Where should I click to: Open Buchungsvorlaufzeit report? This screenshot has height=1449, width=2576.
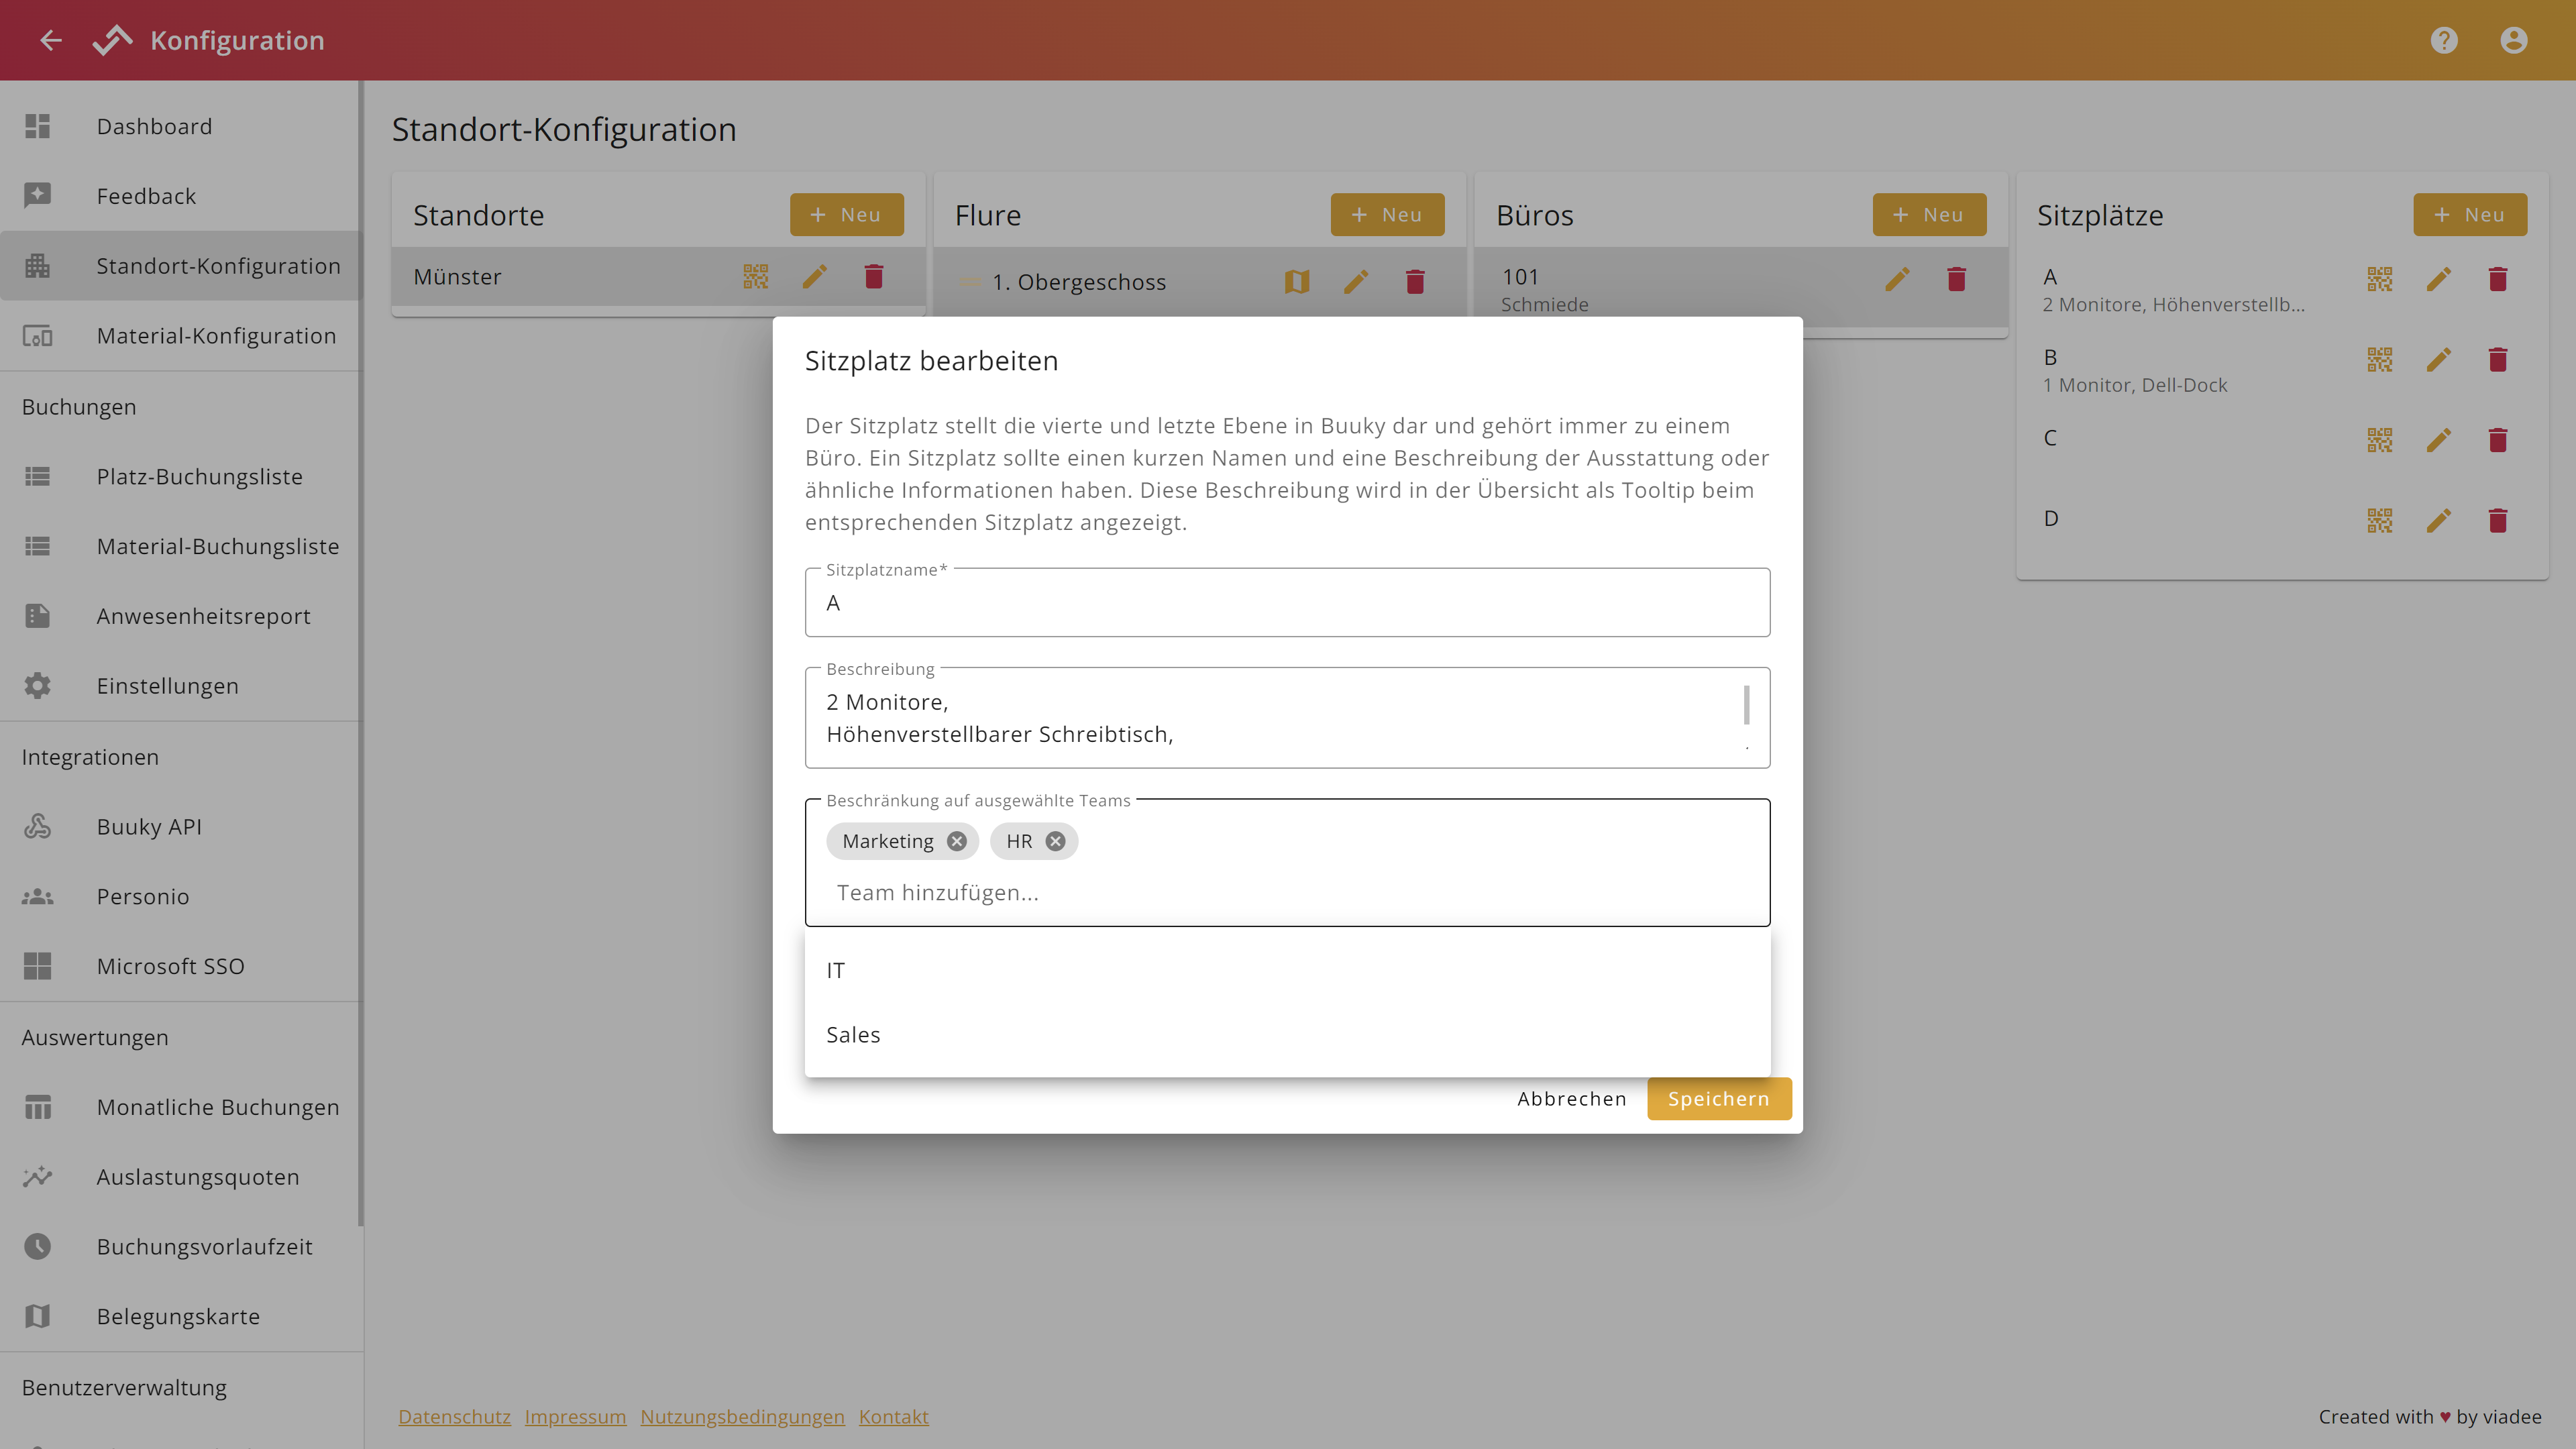[x=180, y=1247]
